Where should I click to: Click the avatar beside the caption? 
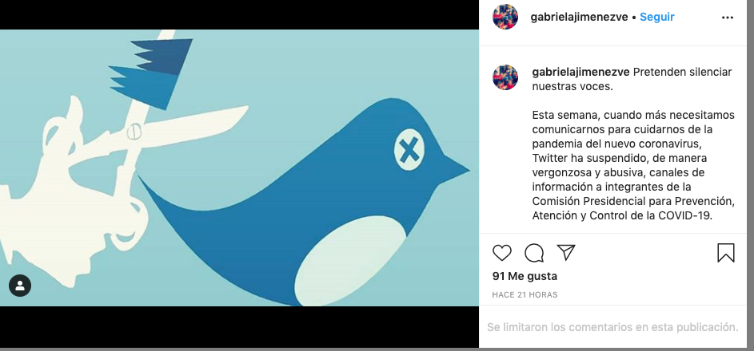click(x=505, y=77)
